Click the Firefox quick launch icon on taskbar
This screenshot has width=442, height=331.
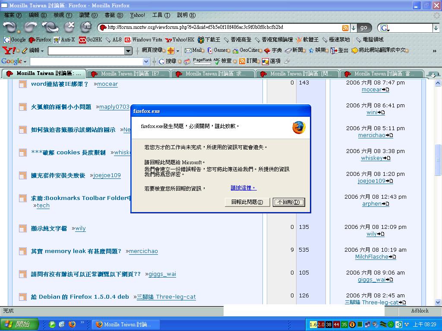(x=72, y=324)
